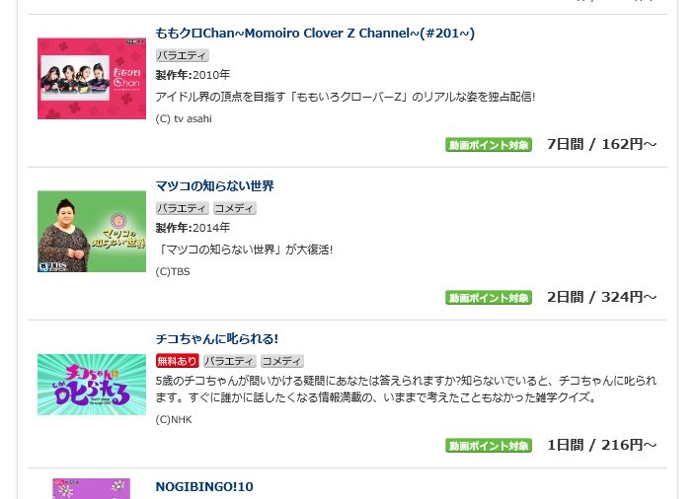Open the マツコの知らない世界 title link

(215, 185)
